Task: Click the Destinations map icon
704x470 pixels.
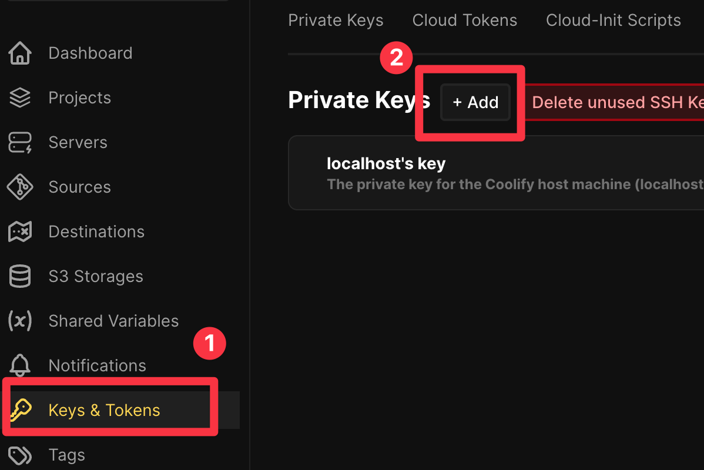Action: coord(20,232)
